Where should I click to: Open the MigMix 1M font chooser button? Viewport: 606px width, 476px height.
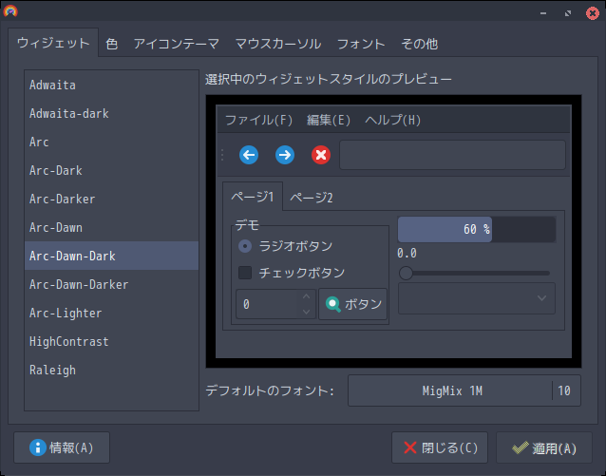click(464, 390)
